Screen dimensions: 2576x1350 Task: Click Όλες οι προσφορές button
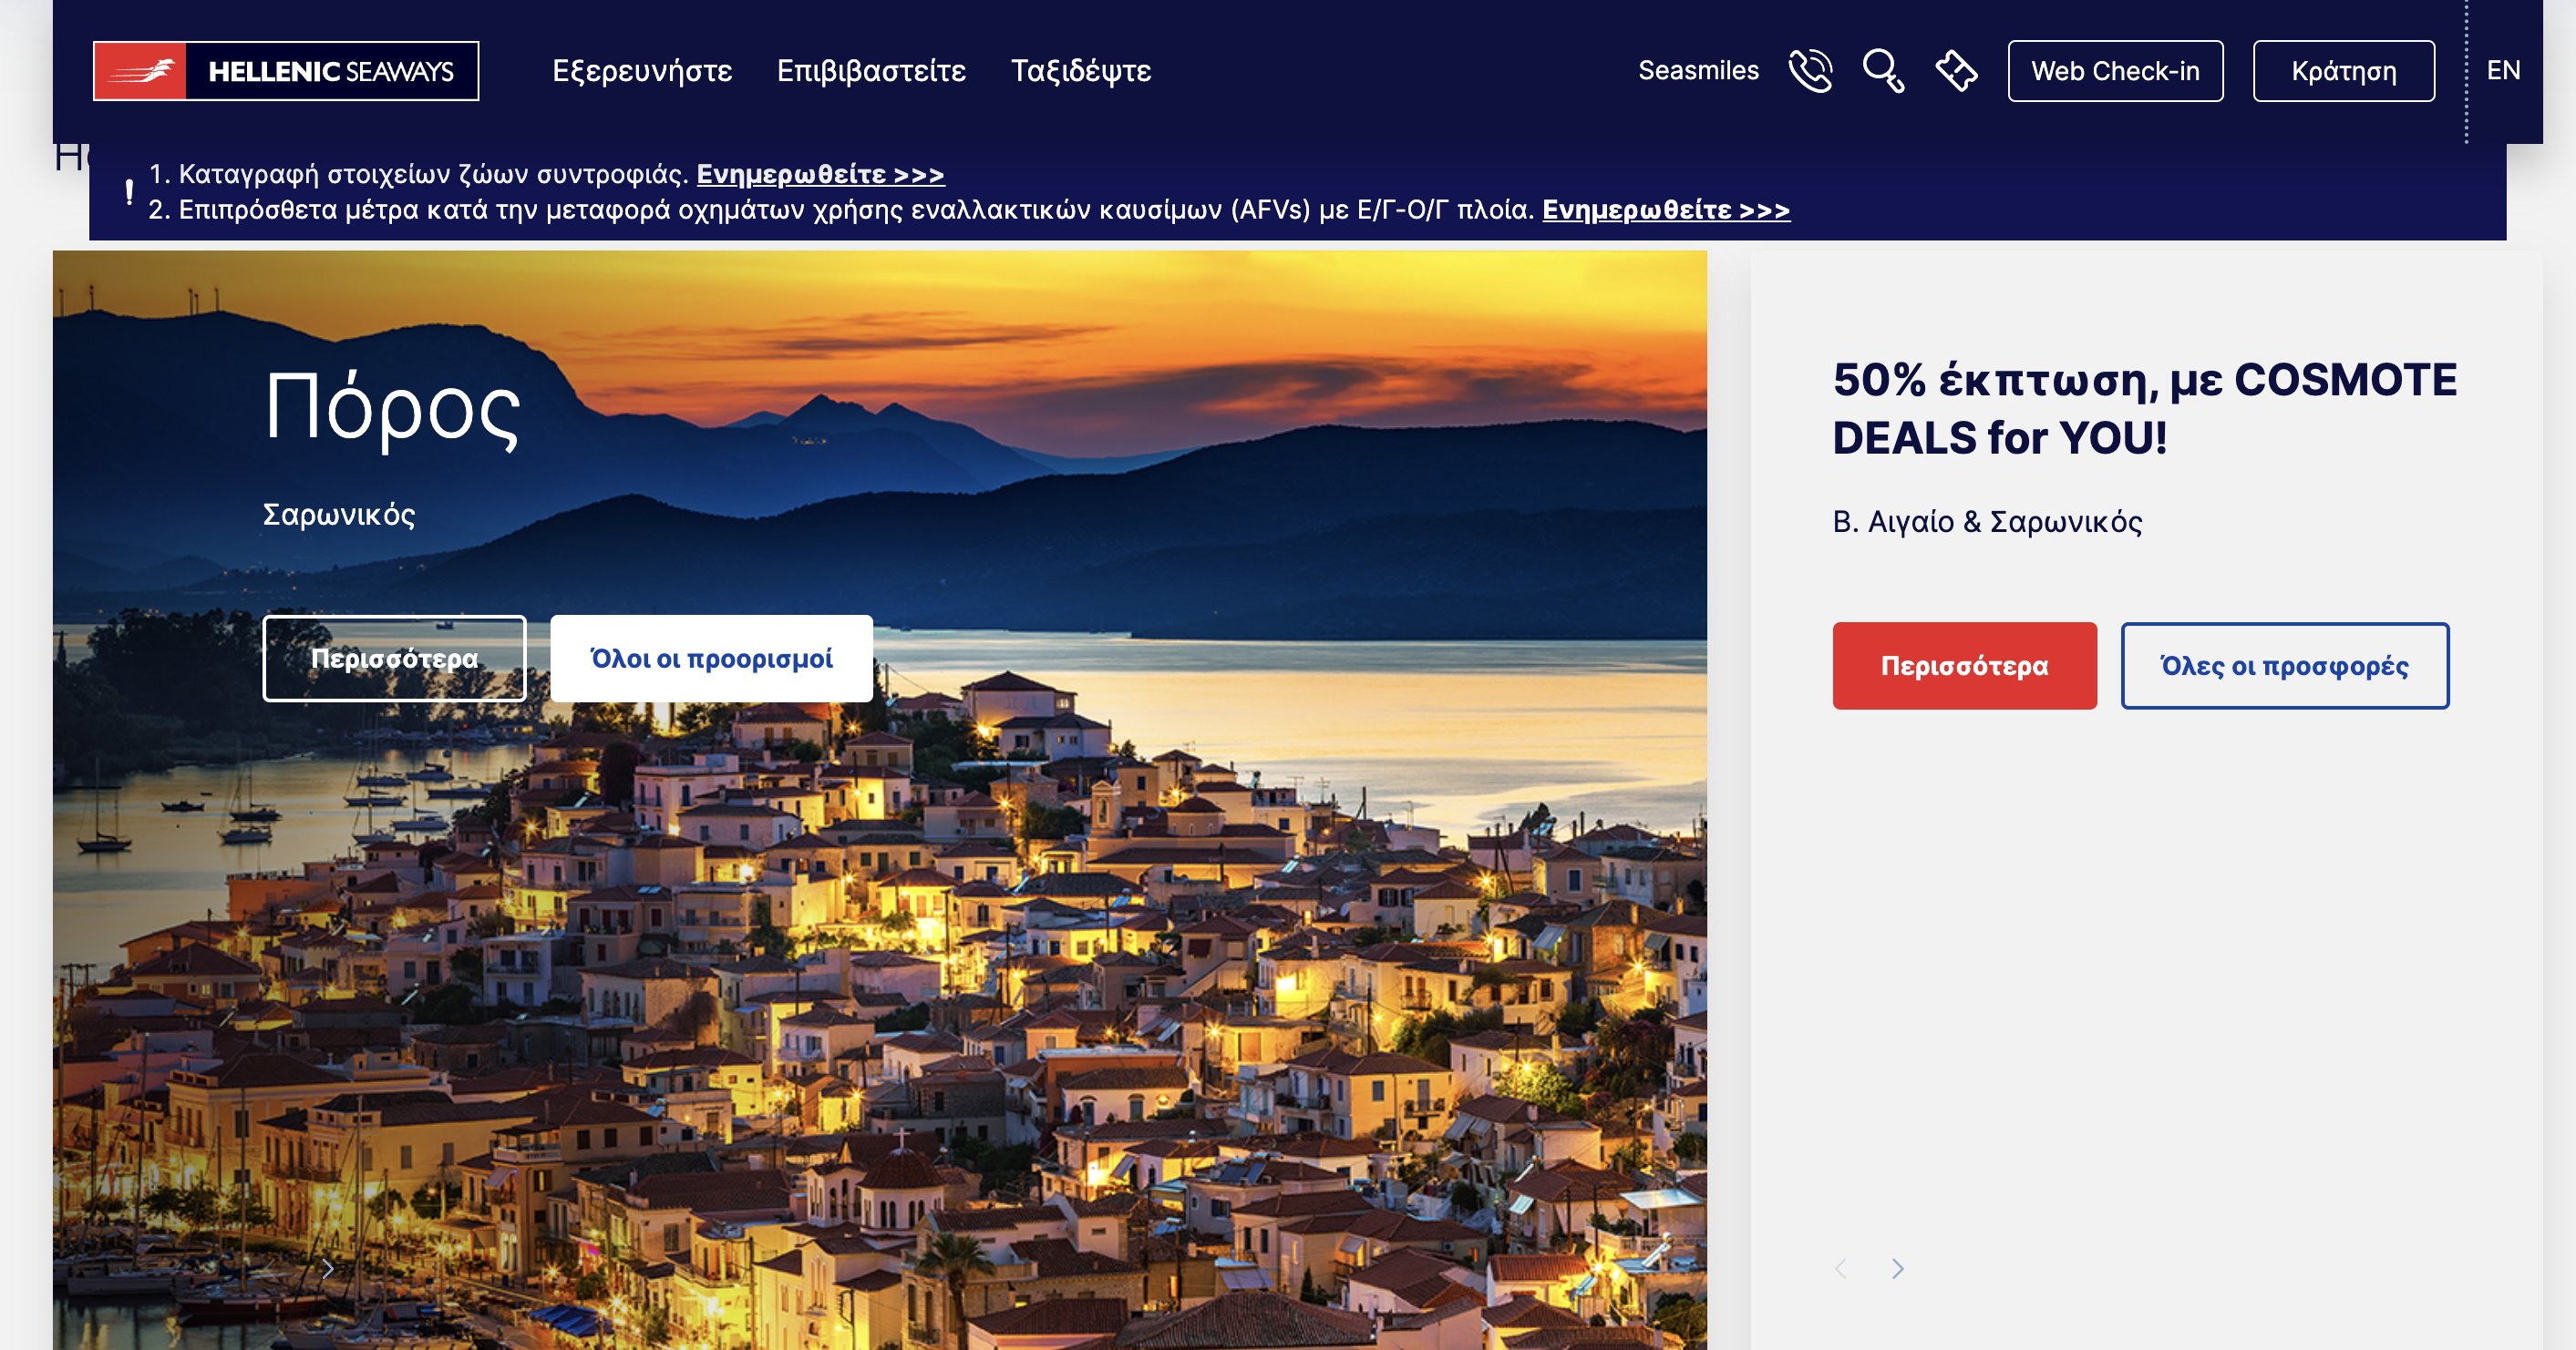pos(2284,666)
